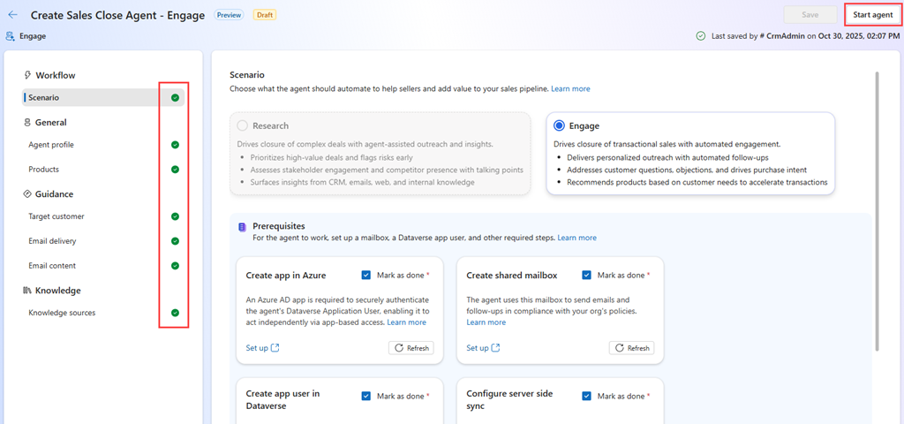Click the CrmAdmin name in last saved text
Image resolution: width=904 pixels, height=424 pixels.
(785, 35)
